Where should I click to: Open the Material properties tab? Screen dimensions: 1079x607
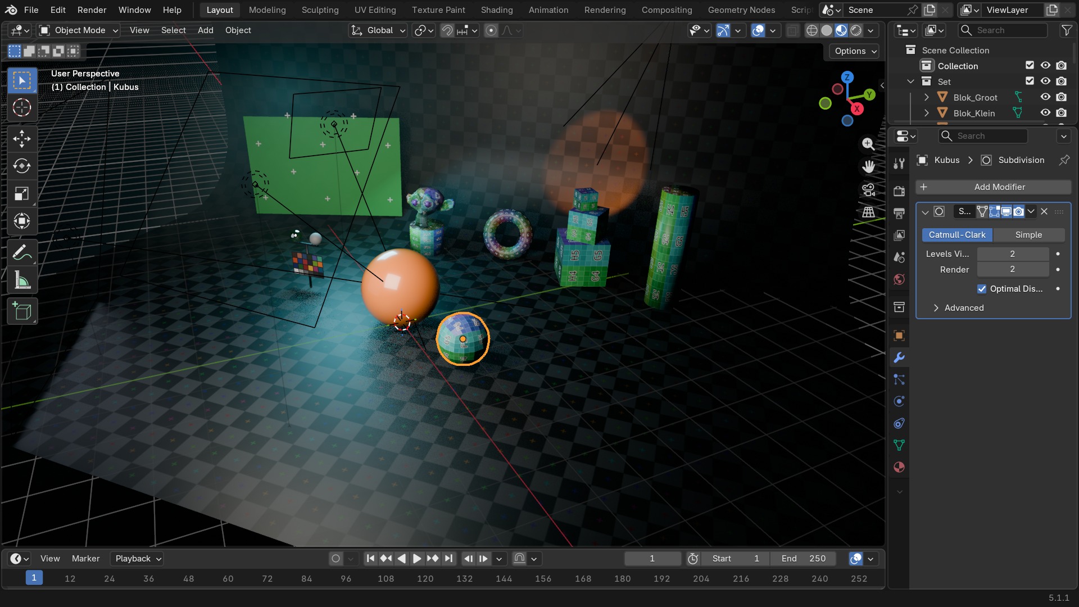pyautogui.click(x=899, y=467)
